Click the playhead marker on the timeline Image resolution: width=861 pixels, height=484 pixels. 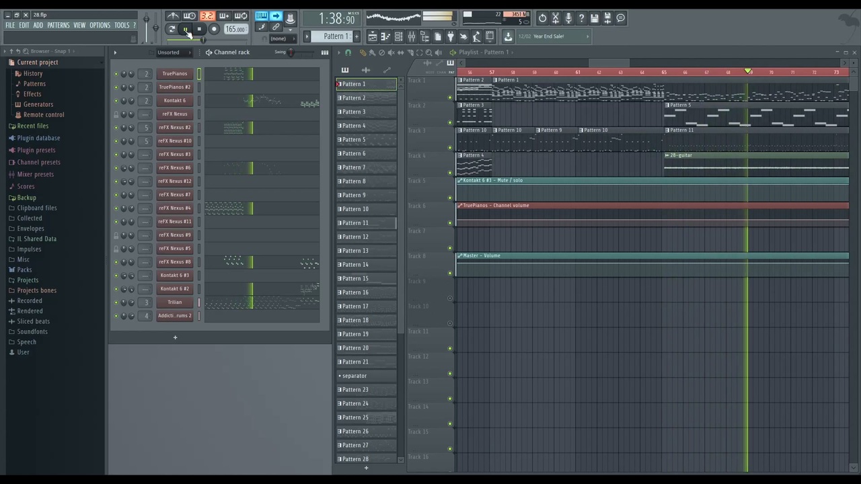[747, 71]
